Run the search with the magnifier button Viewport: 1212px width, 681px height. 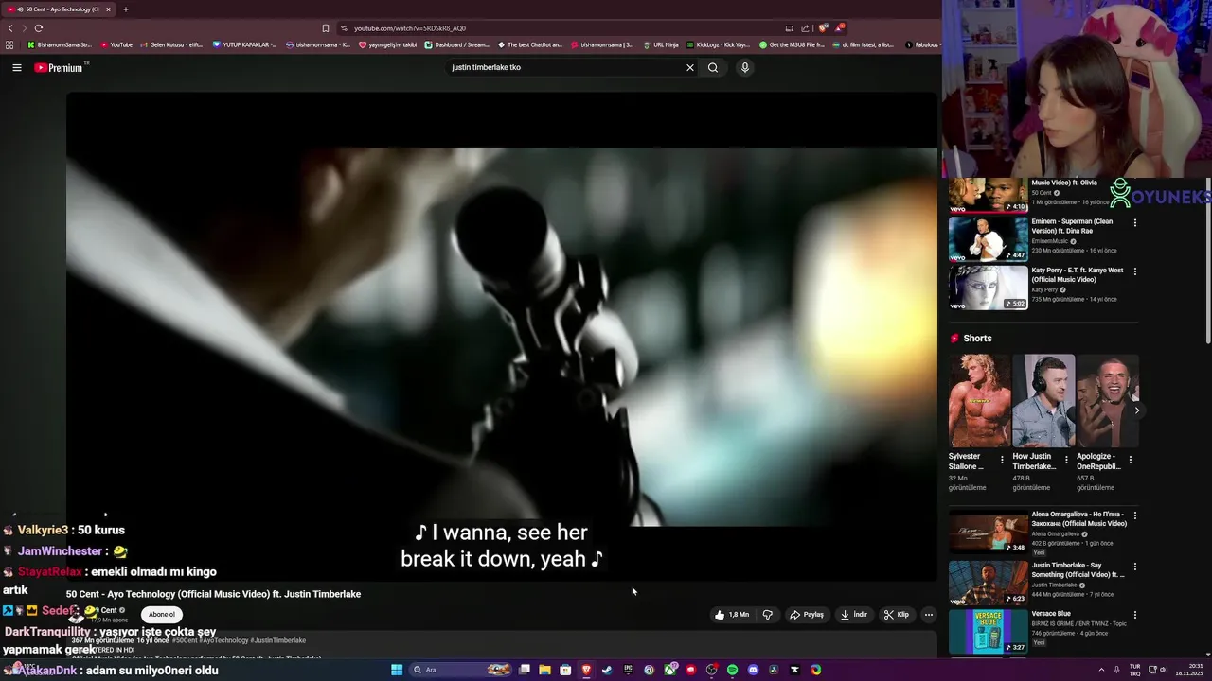(x=713, y=67)
